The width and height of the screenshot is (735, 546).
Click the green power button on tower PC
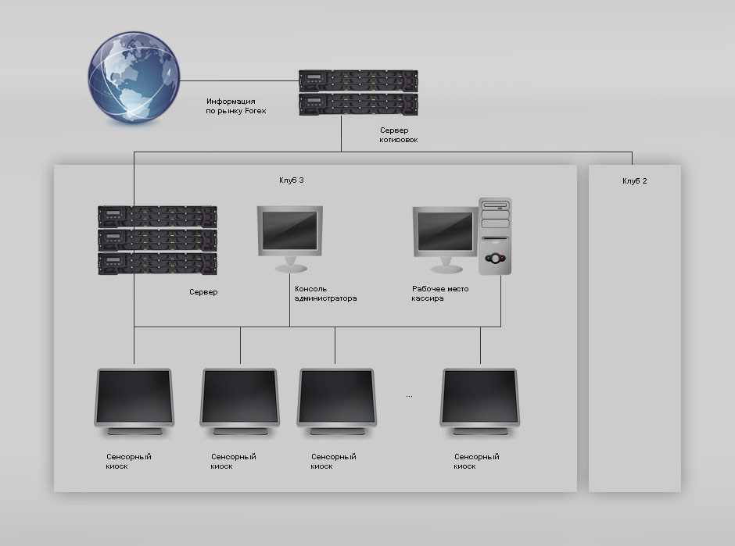[x=489, y=258]
